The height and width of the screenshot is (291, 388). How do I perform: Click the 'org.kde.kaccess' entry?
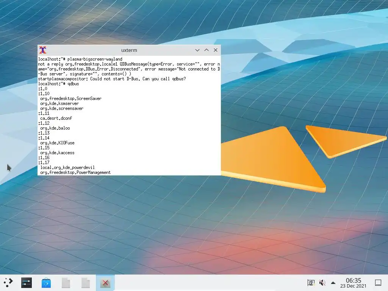click(57, 153)
